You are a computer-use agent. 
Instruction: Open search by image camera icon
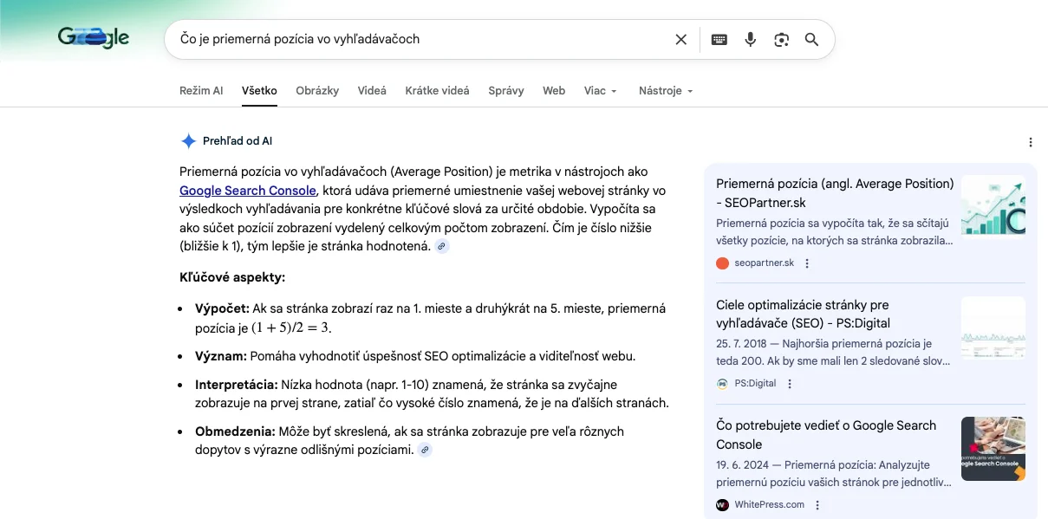point(782,39)
